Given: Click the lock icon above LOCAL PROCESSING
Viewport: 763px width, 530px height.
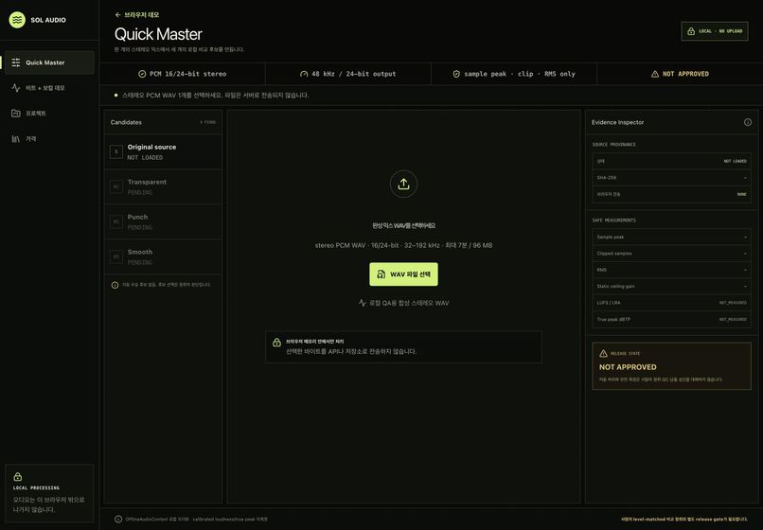Looking at the screenshot, I should click(x=18, y=476).
